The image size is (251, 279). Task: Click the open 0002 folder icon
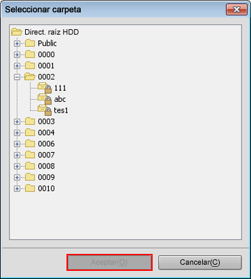30,77
